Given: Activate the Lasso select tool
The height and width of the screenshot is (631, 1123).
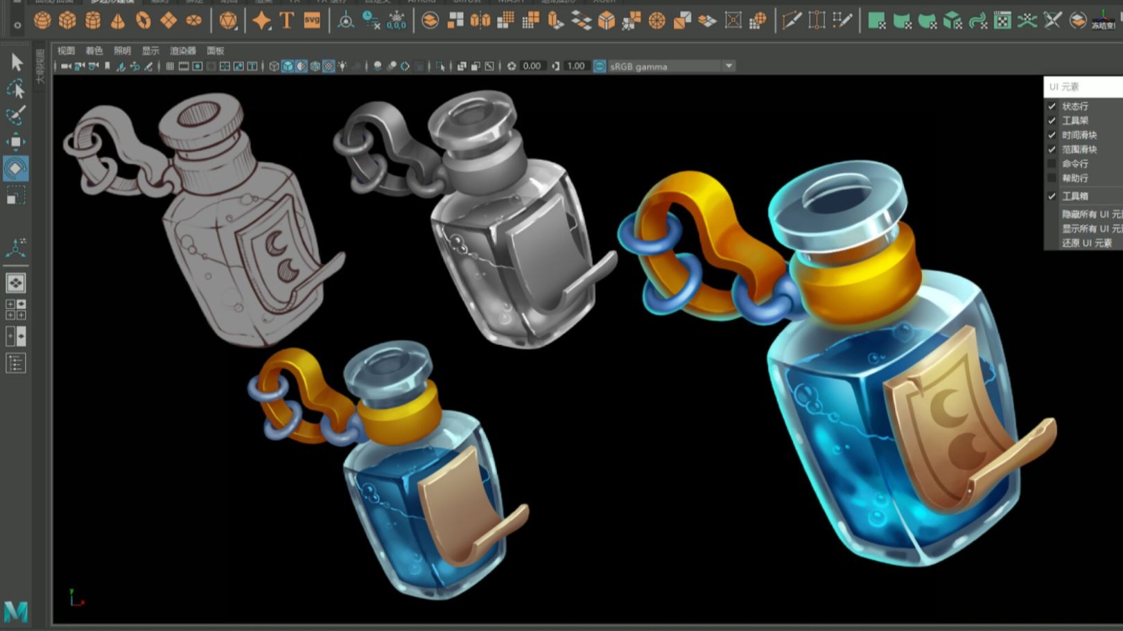Looking at the screenshot, I should pos(16,89).
